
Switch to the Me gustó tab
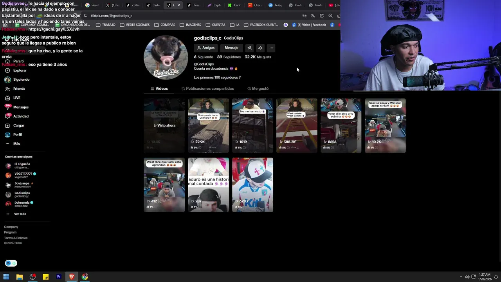[258, 89]
